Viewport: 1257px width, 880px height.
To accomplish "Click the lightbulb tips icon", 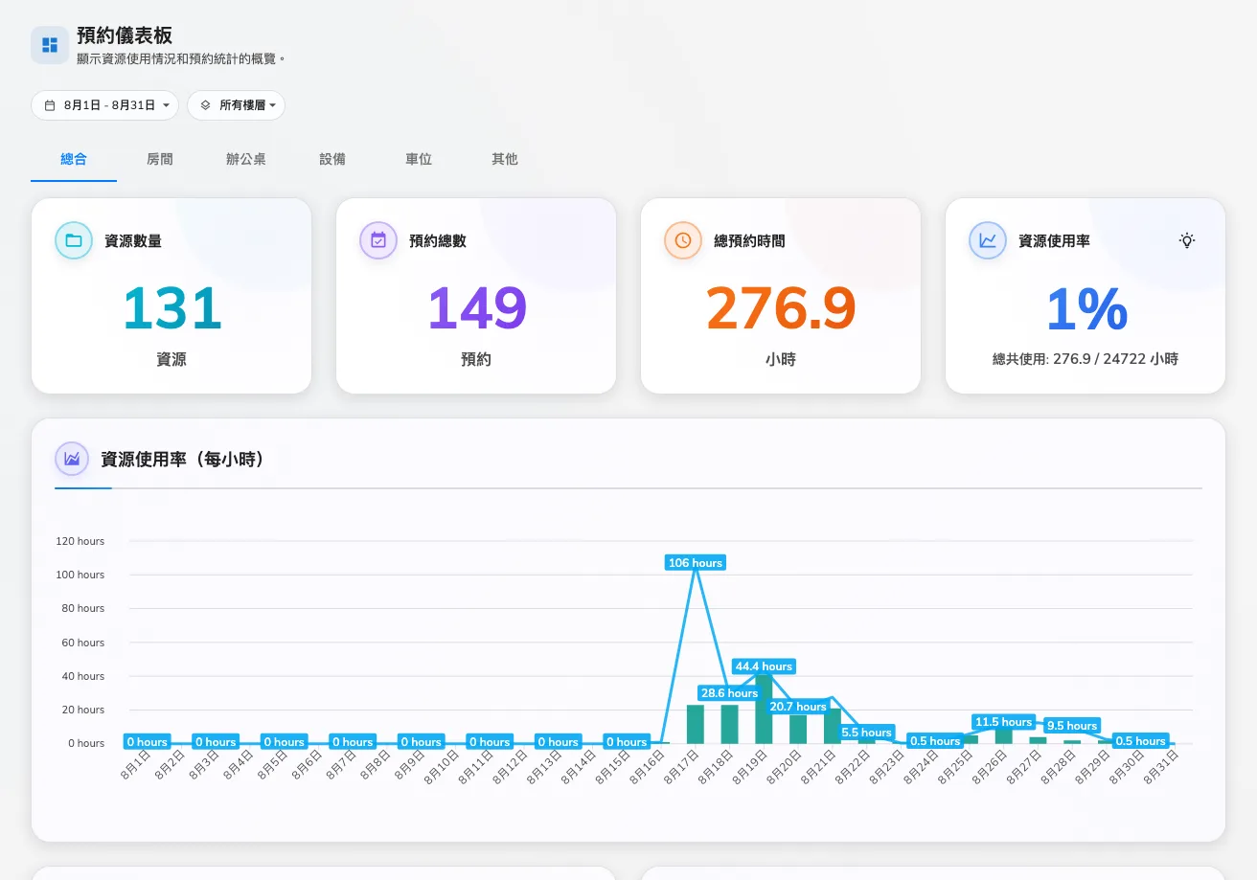I will point(1187,240).
